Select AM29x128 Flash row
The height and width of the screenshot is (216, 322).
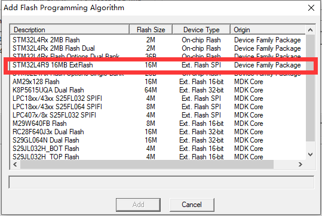click(x=158, y=82)
